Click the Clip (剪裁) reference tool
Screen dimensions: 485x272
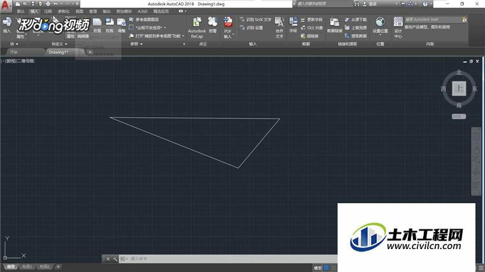point(110,25)
